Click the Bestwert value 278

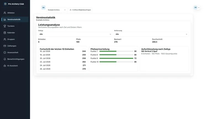116,42
